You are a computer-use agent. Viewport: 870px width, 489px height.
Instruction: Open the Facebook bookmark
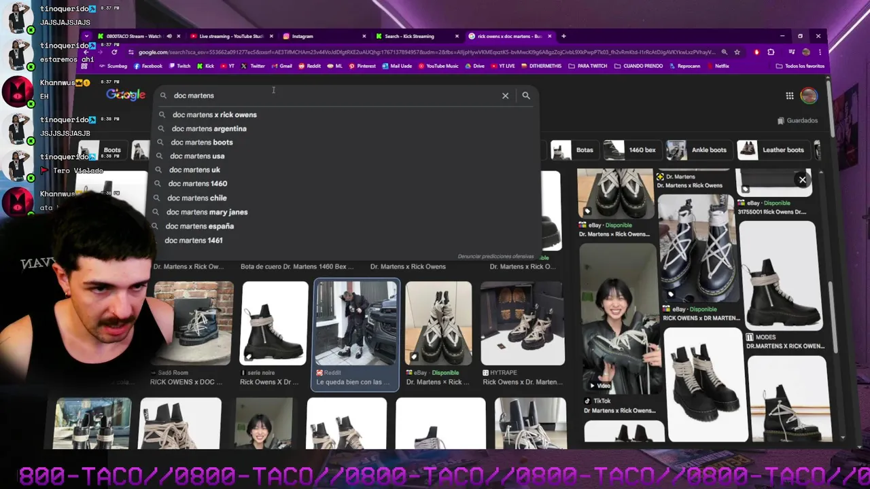[x=148, y=66]
